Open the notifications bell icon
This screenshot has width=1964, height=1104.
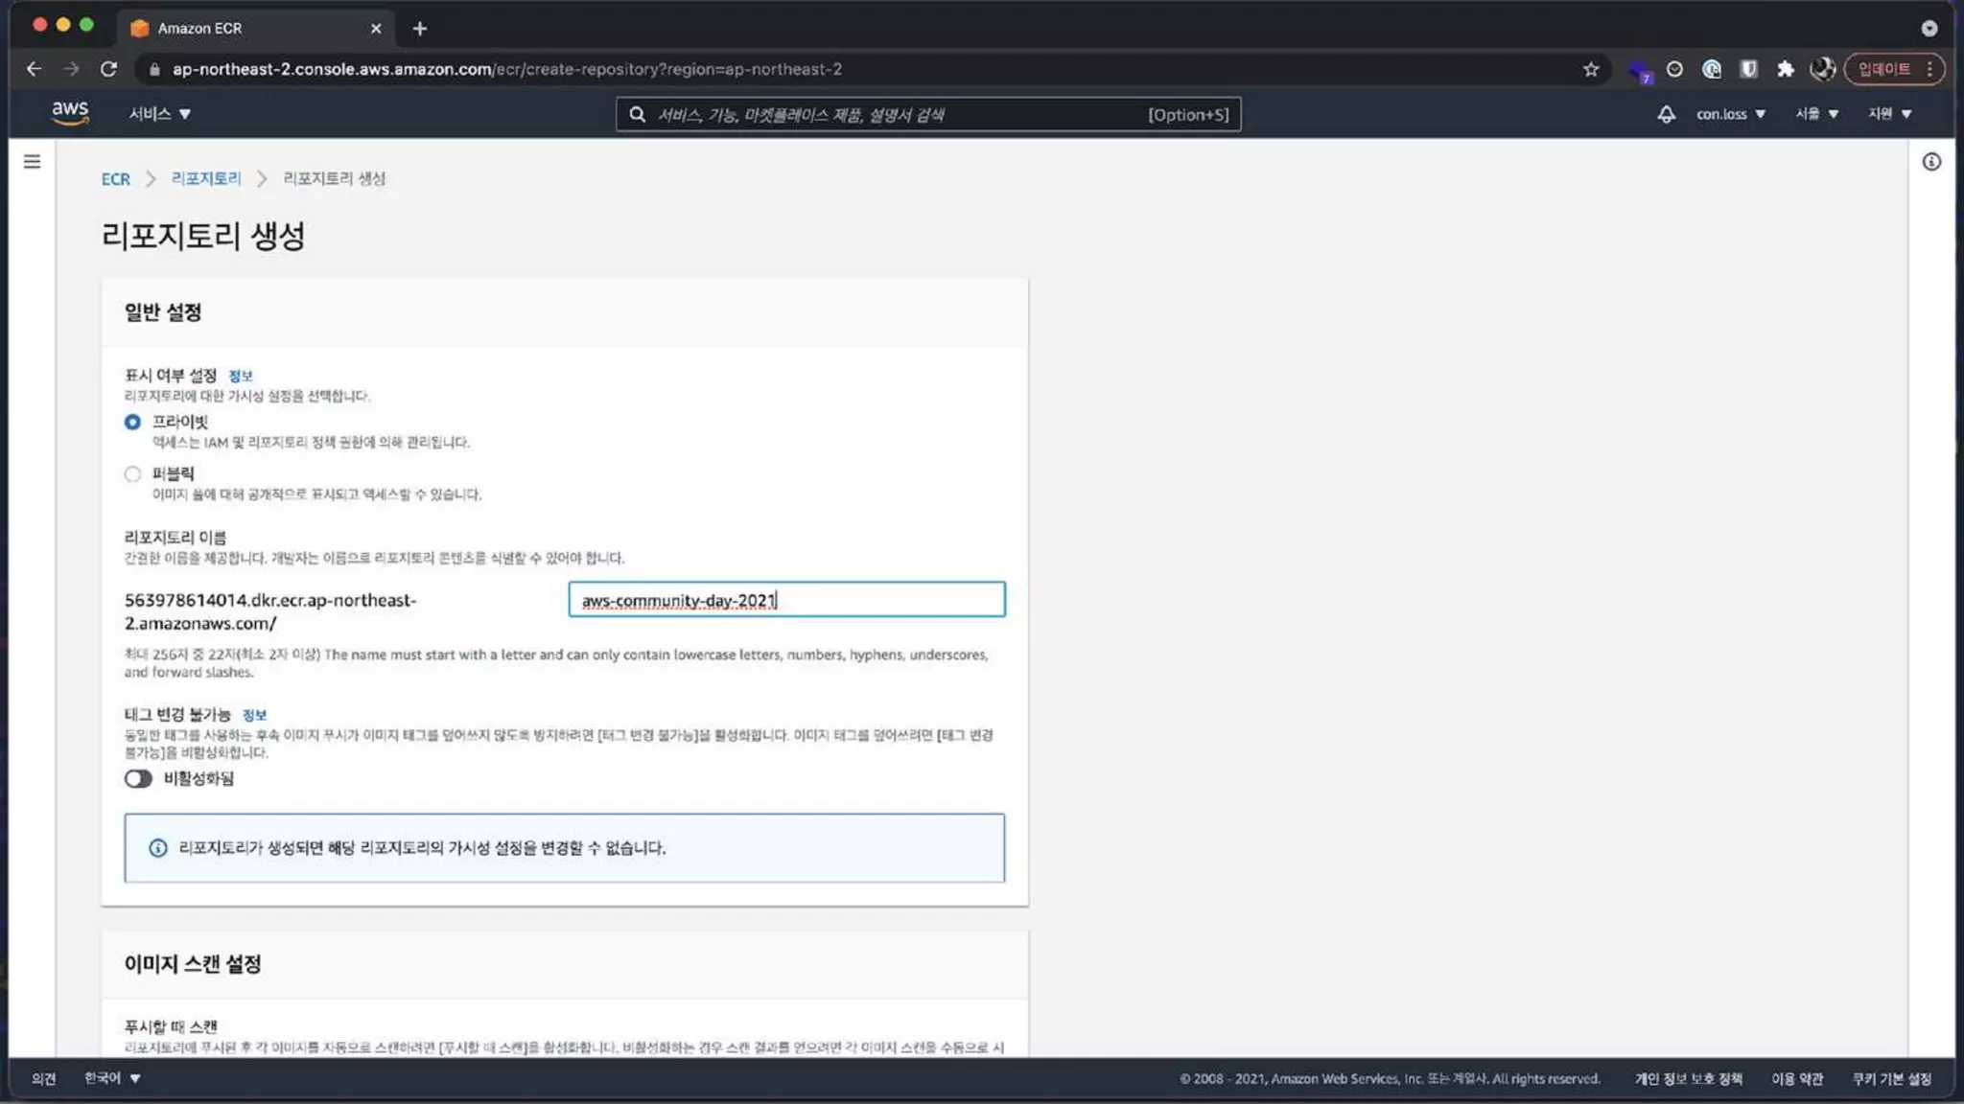[x=1666, y=114]
